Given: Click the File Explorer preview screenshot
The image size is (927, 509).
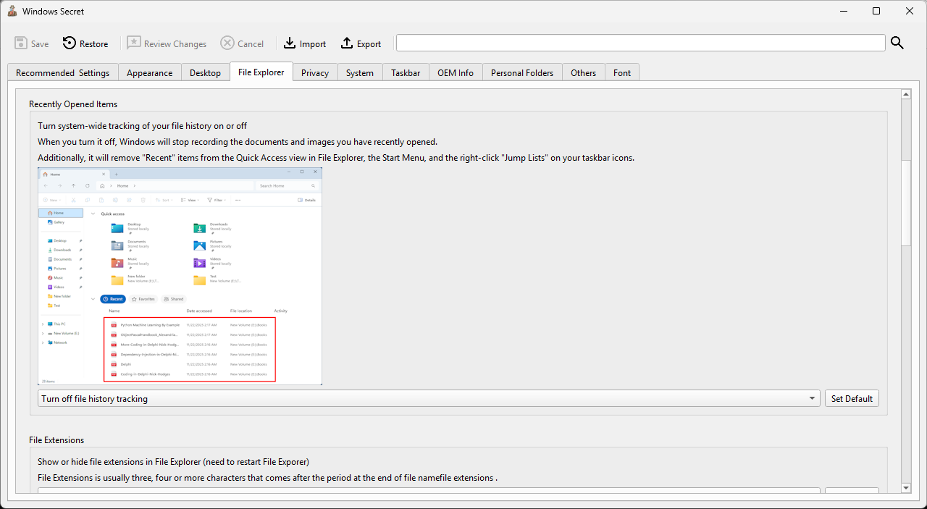Looking at the screenshot, I should (180, 276).
